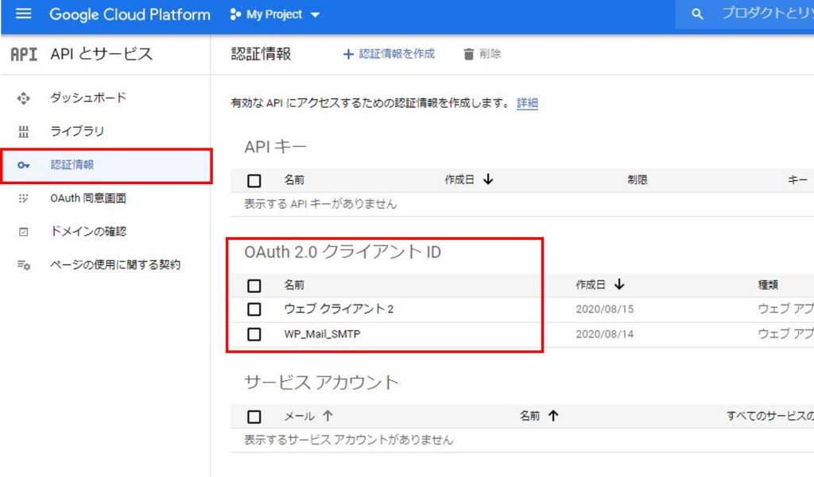Image resolution: width=814 pixels, height=477 pixels.
Task: Click the サービス アカウント heading
Action: (321, 383)
